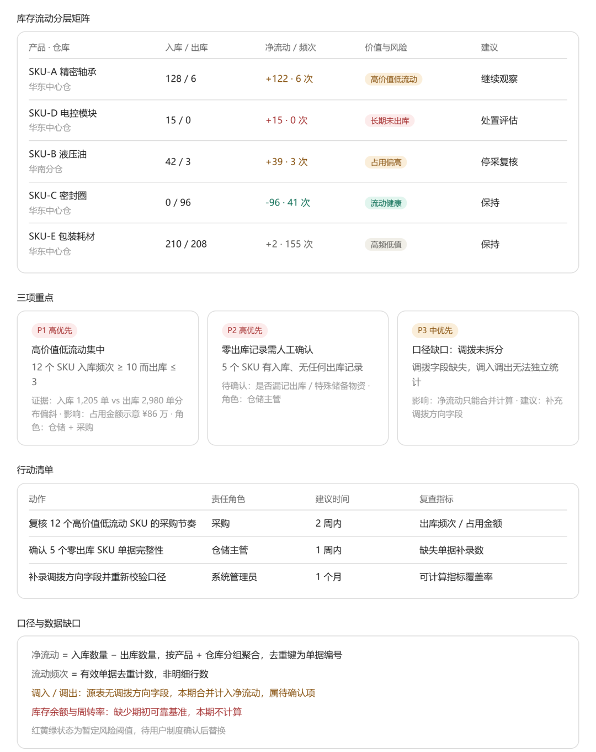This screenshot has width=596, height=752.
Task: Click the 行动清单 section heading
Action: tap(35, 470)
